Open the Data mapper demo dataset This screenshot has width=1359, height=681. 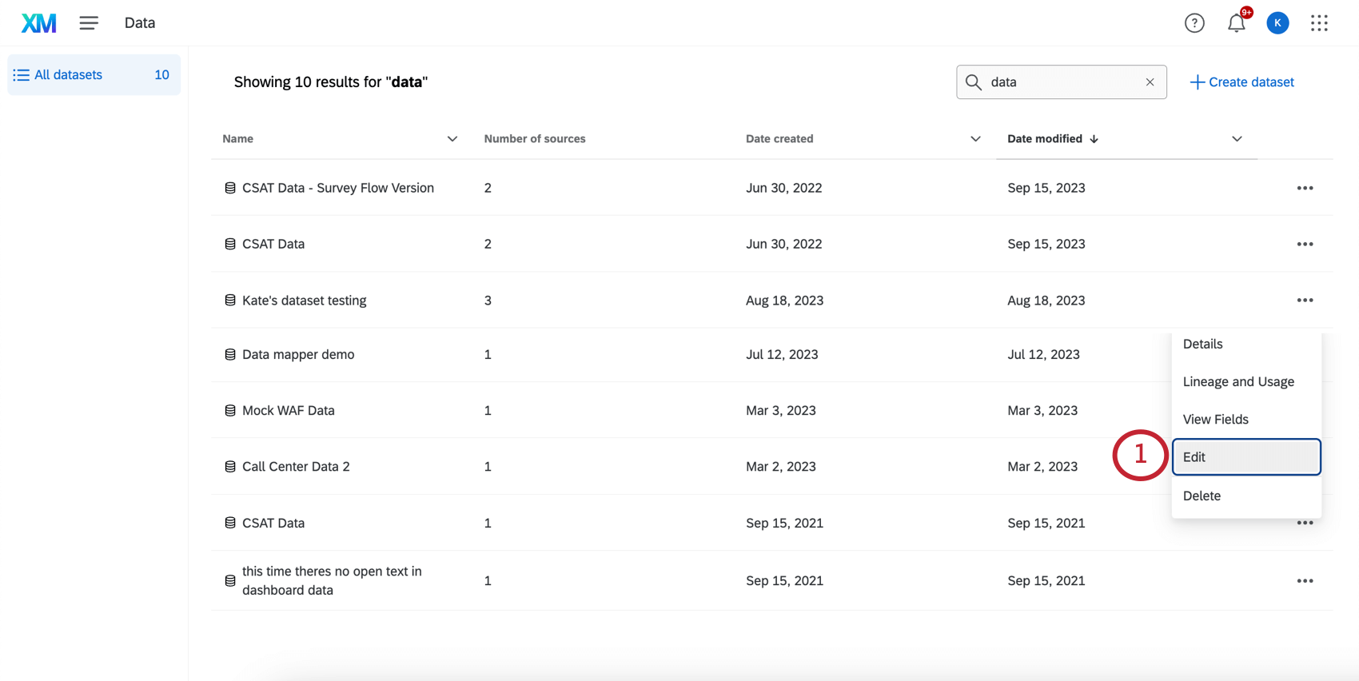click(x=298, y=355)
